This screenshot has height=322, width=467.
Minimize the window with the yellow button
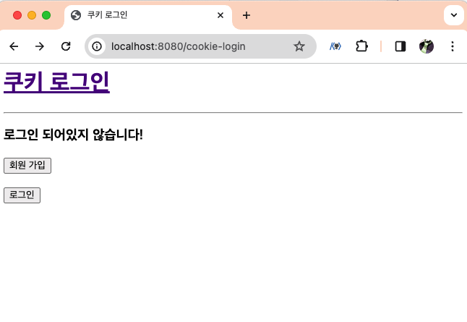click(x=32, y=15)
